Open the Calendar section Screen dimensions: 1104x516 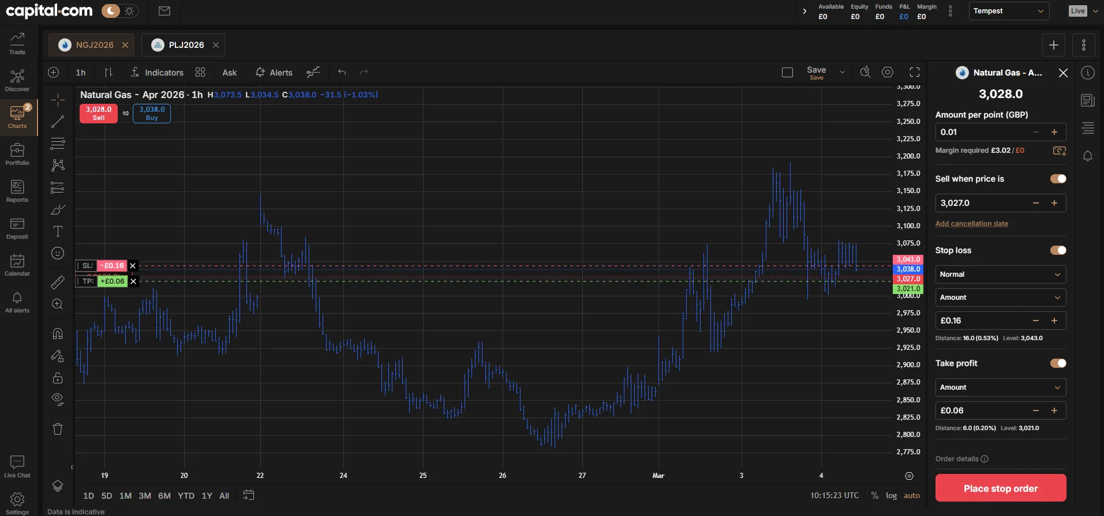[17, 265]
